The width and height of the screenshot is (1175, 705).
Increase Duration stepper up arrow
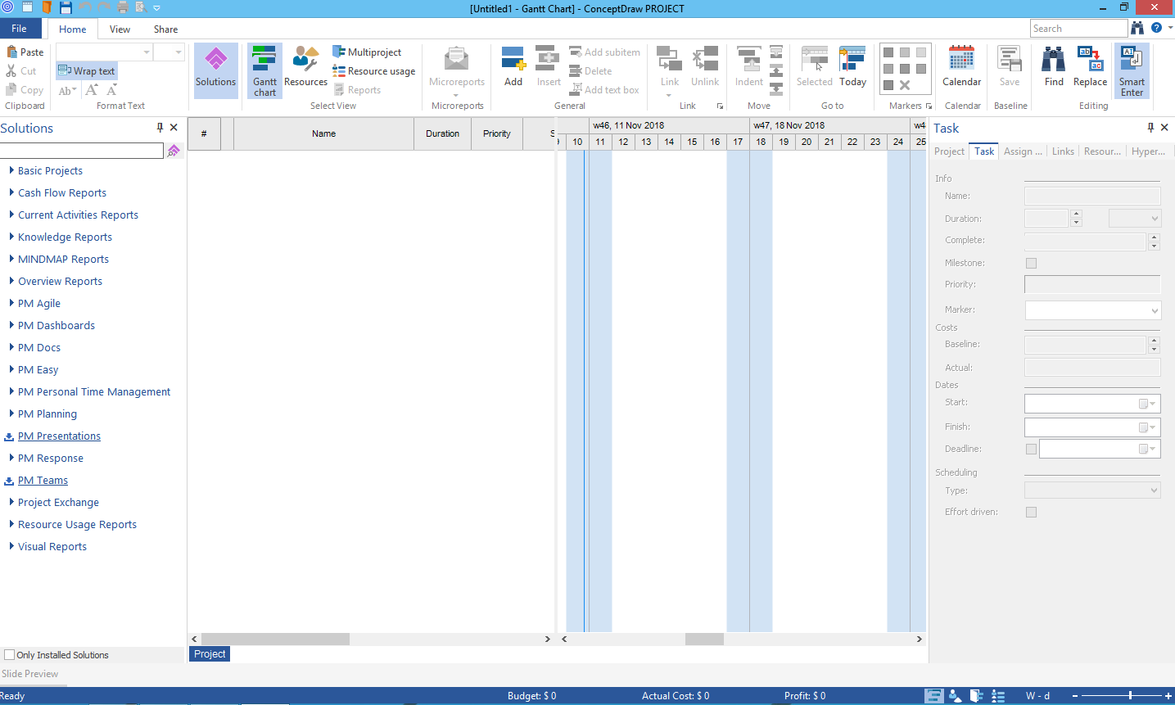click(1076, 215)
